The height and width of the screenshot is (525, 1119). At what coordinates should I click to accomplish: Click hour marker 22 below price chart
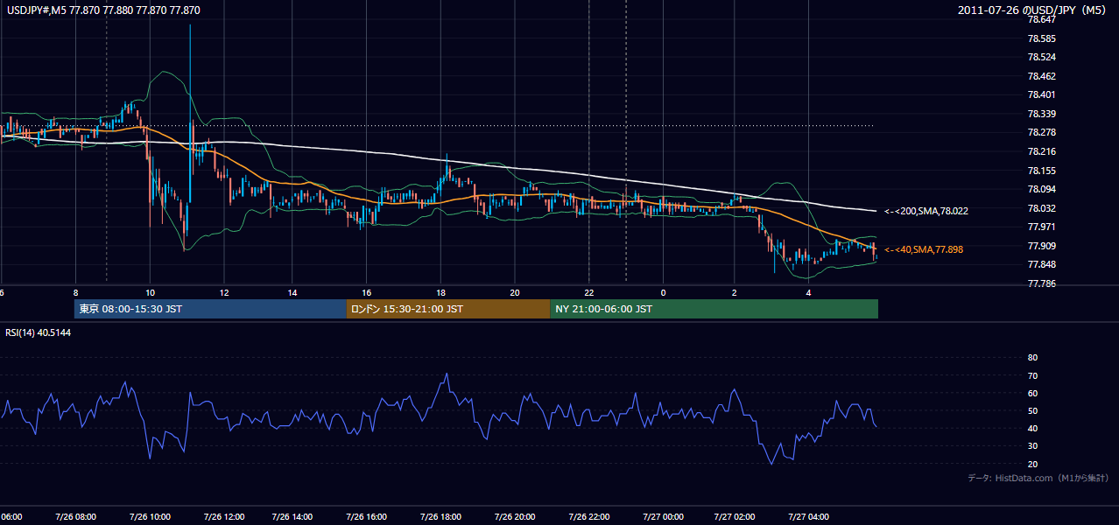589,292
